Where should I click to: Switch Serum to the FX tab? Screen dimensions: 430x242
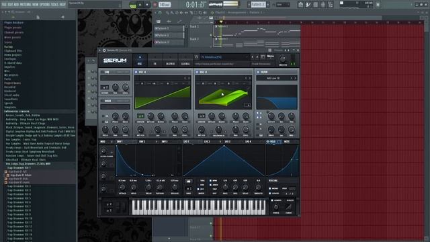tap(155, 61)
